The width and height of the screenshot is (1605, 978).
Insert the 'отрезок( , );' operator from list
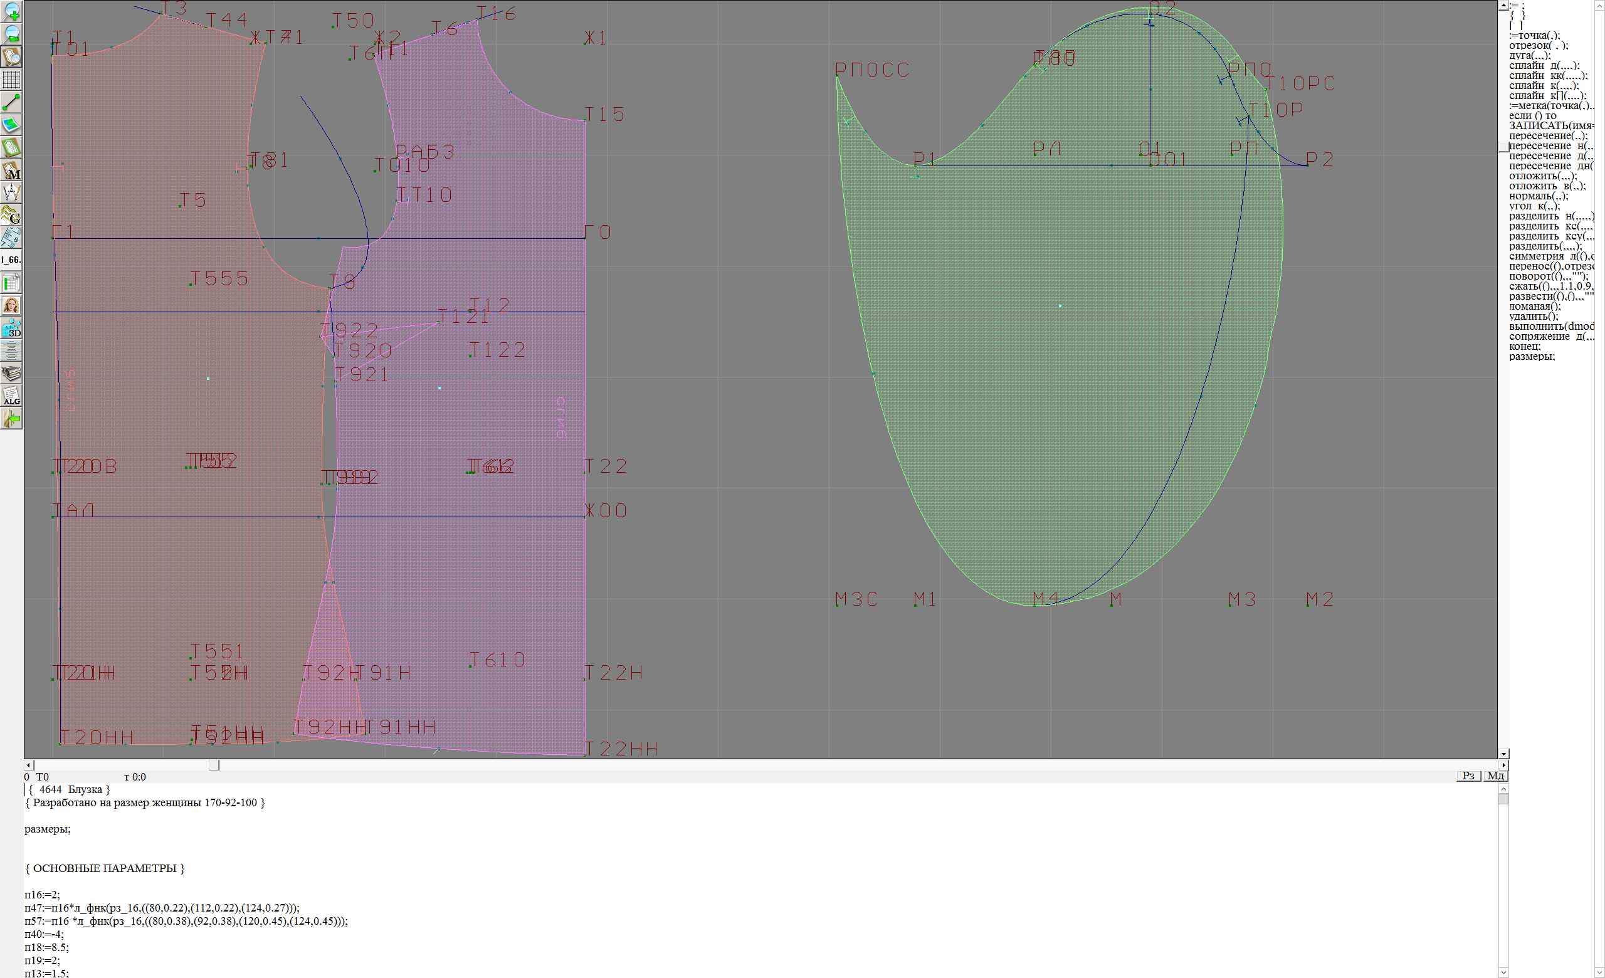1539,46
